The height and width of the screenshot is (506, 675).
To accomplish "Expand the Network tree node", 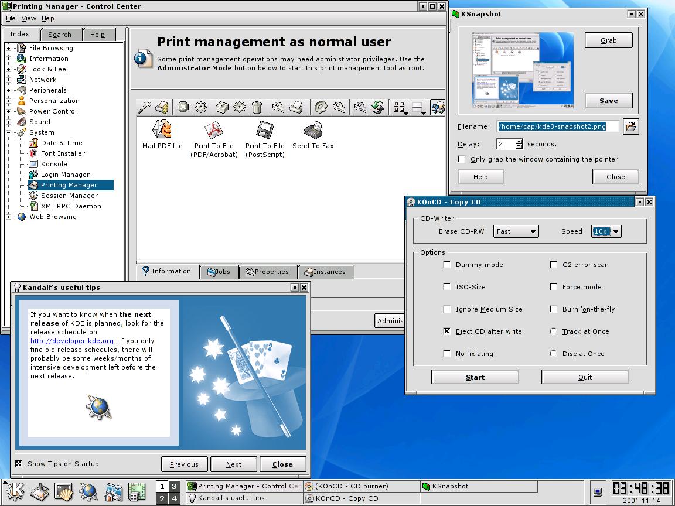I will click(8, 80).
